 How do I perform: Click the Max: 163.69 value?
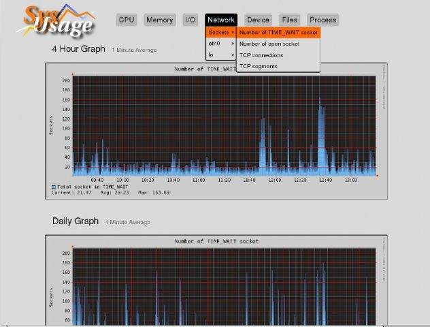pyautogui.click(x=154, y=193)
